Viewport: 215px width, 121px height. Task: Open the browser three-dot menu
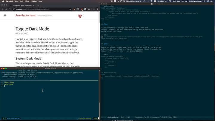[97, 9]
